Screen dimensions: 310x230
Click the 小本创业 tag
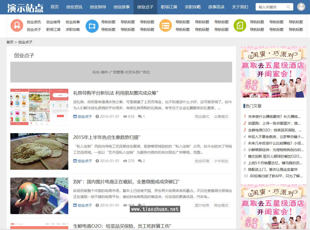(x=221, y=161)
